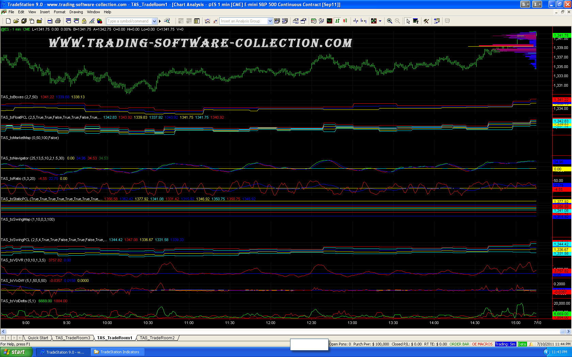Viewport: 572px width, 357px height.
Task: Click the padlock icon in toolbar
Action: coord(84,21)
